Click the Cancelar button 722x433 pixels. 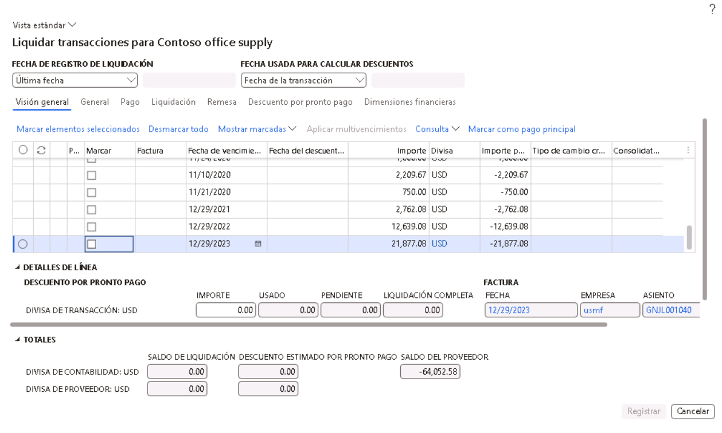pos(693,411)
